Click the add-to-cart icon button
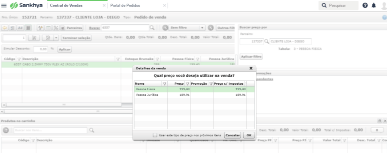This screenshot has height=153, width=387. [34, 37]
